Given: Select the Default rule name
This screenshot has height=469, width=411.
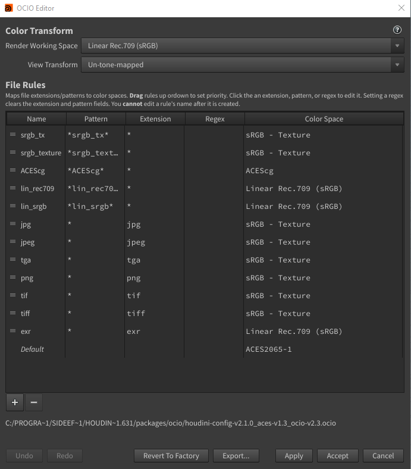Looking at the screenshot, I should 32,349.
